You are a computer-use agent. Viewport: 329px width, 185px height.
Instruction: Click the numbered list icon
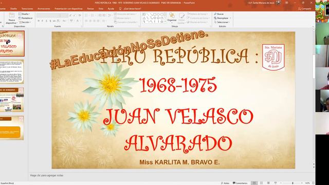[x=93, y=15]
